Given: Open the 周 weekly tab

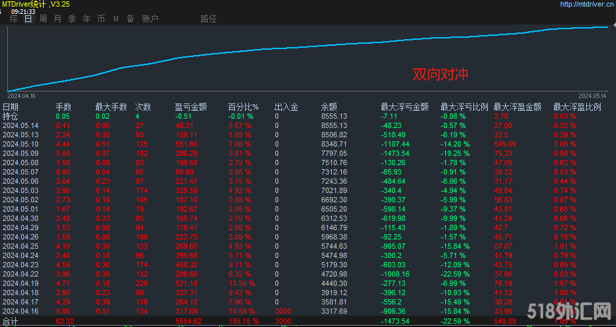Looking at the screenshot, I should click(43, 19).
